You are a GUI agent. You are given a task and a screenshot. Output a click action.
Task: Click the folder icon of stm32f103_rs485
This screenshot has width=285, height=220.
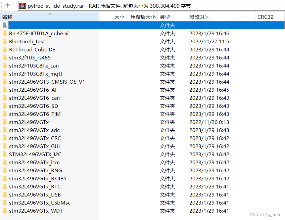tap(5, 57)
